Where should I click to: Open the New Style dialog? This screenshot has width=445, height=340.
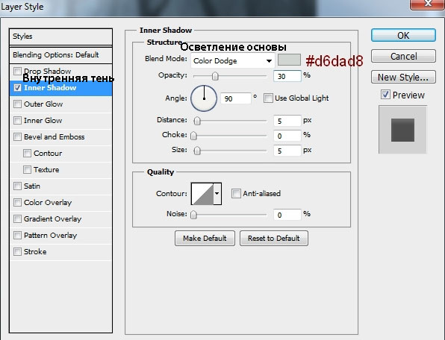pyautogui.click(x=403, y=77)
